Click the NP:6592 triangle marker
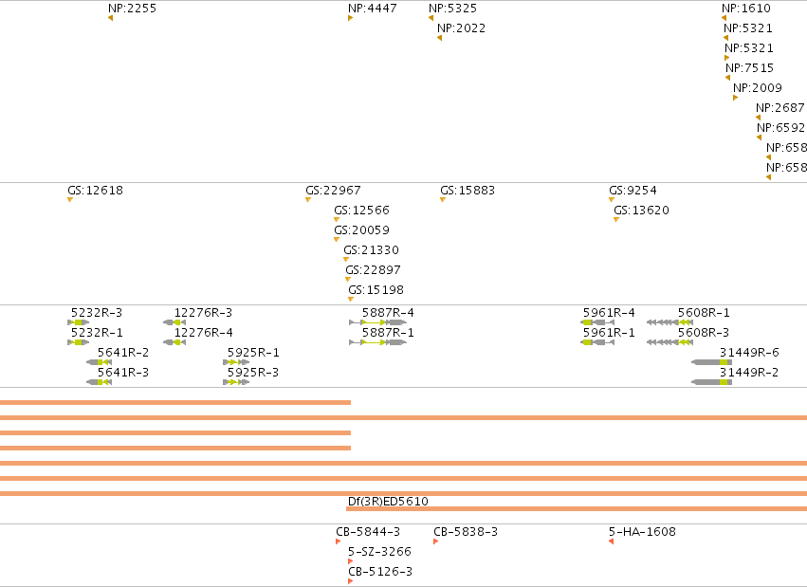The height and width of the screenshot is (587, 807). click(x=760, y=138)
